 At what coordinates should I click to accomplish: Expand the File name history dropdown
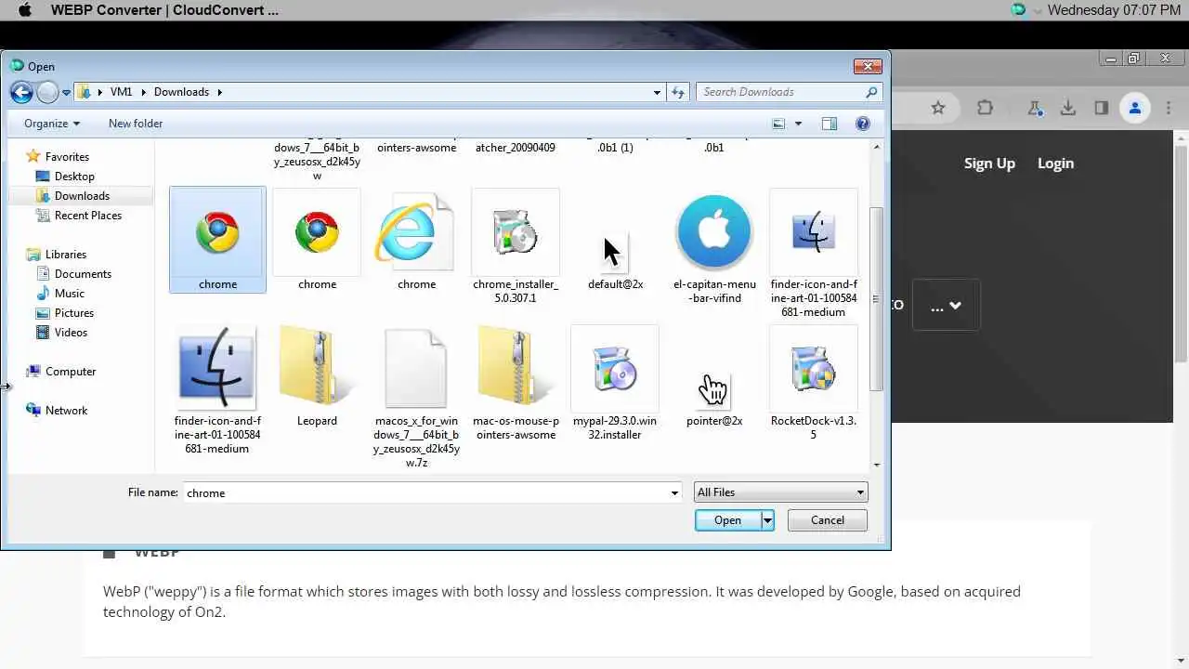[674, 492]
